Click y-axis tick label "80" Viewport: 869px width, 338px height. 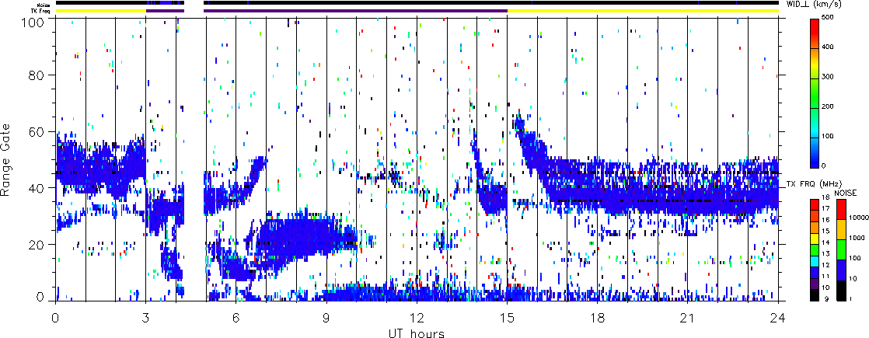point(35,75)
